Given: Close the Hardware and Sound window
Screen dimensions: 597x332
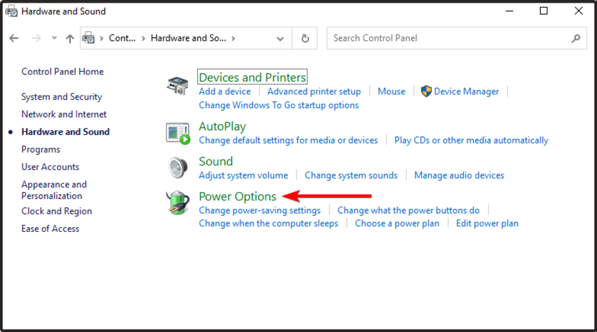Looking at the screenshot, I should (578, 11).
